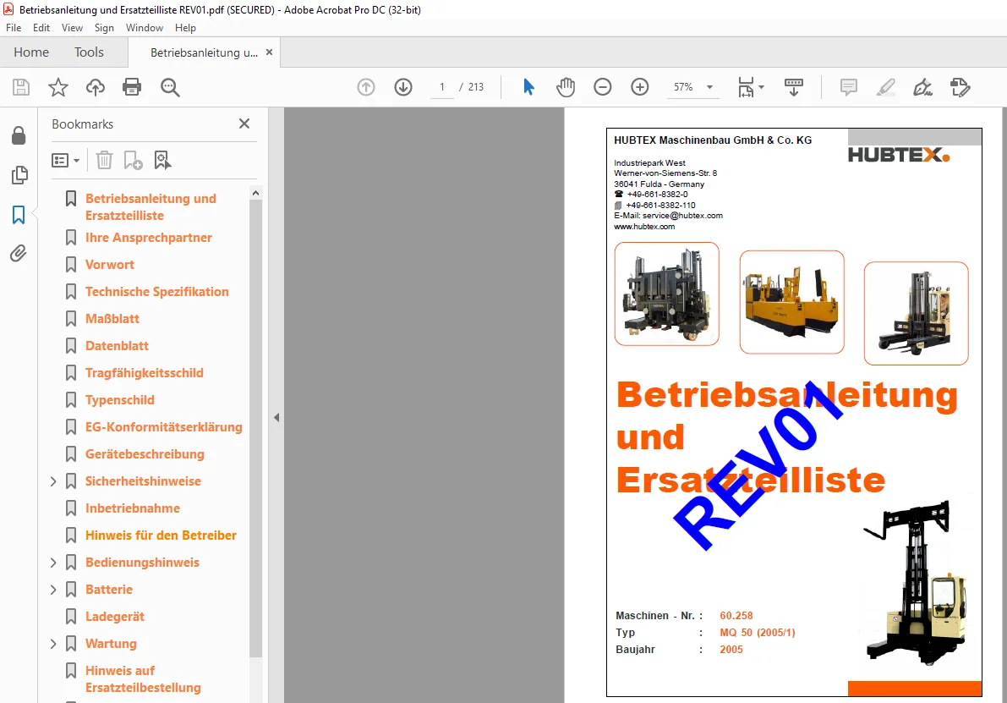
Task: Go to previous page arrow
Action: pyautogui.click(x=366, y=87)
